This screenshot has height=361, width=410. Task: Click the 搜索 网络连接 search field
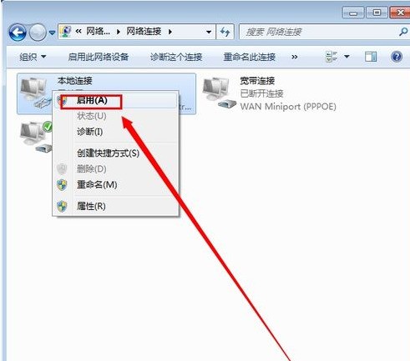[319, 32]
